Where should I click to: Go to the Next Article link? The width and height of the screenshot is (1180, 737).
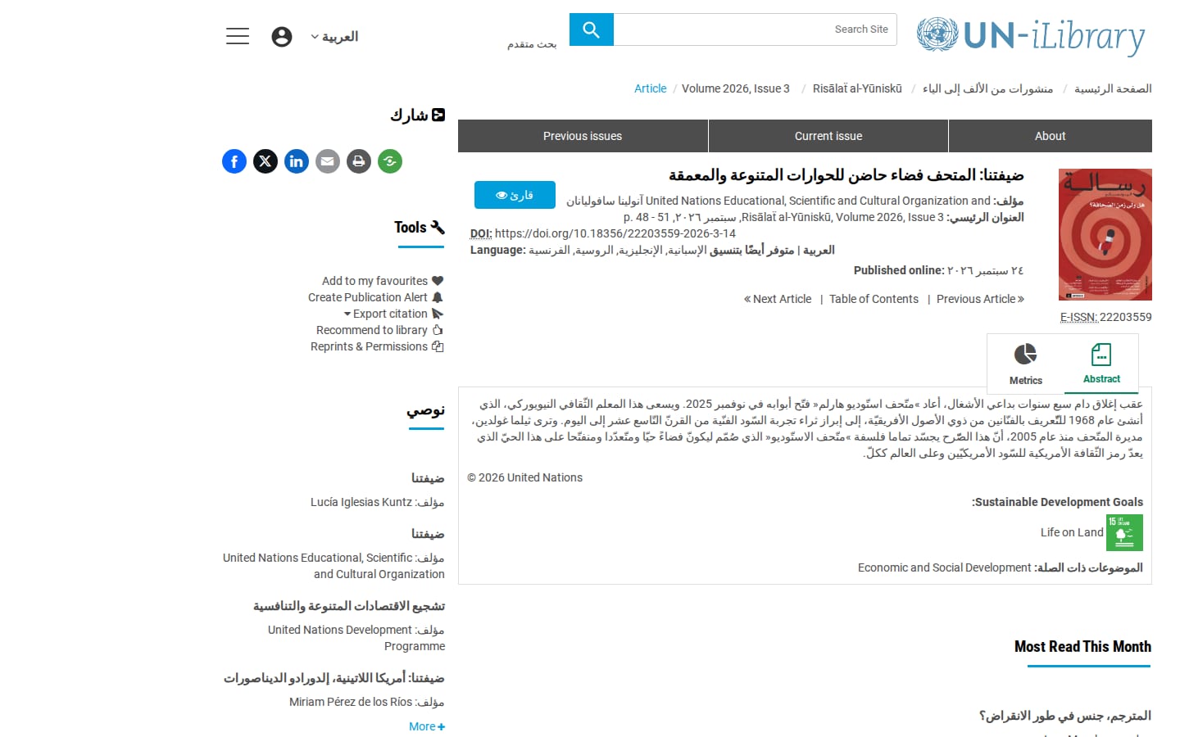778,299
